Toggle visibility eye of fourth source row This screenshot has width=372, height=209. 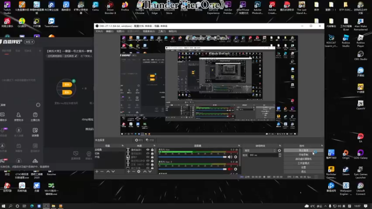click(x=148, y=161)
